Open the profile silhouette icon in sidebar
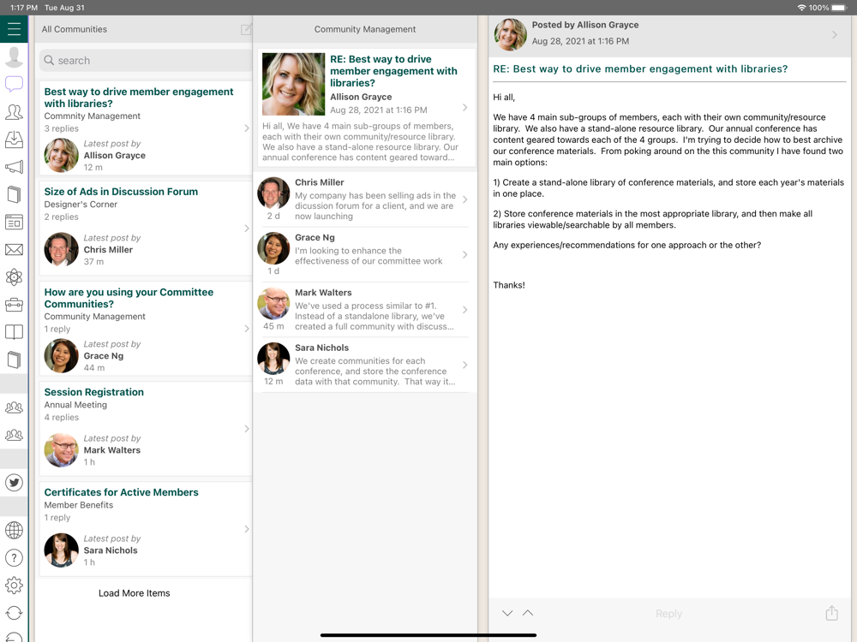This screenshot has height=642, width=857. point(14,56)
